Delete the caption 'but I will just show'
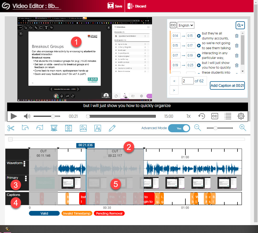Screen dimensions: 258x233 tap(237, 65)
